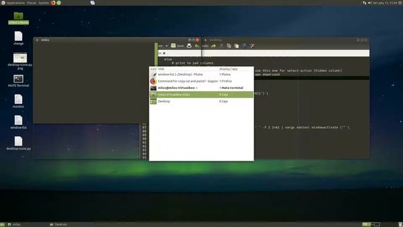Viewport: 403px width, 227px height.
Task: Click the Find and Replace icon in Pluma
Action: click(252, 46)
